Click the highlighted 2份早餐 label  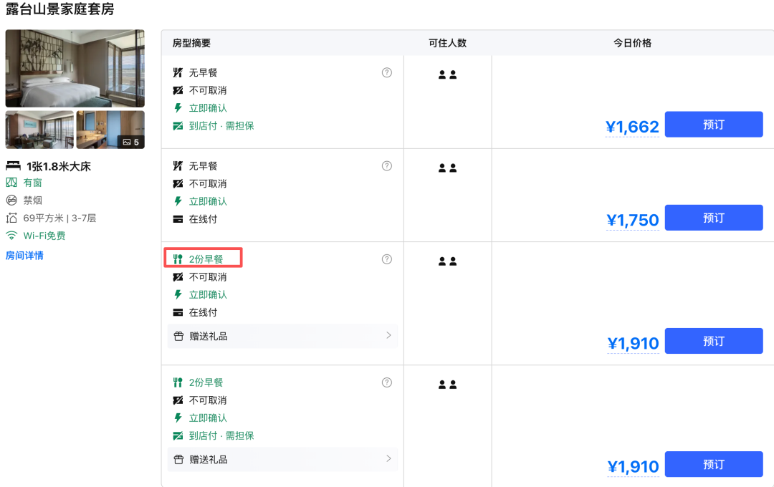click(x=206, y=259)
